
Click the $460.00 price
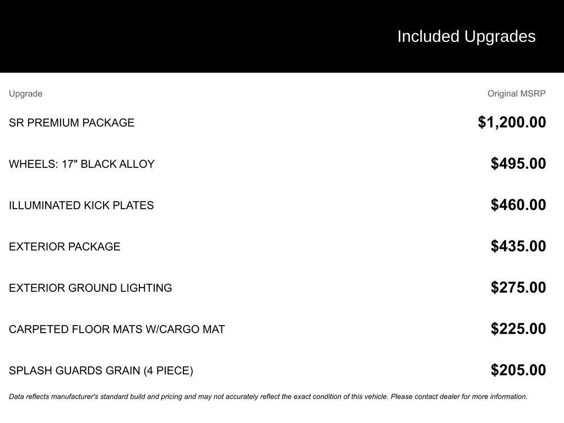click(518, 205)
